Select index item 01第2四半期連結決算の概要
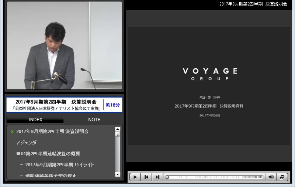The width and height of the screenshot is (295, 187). 48,154
